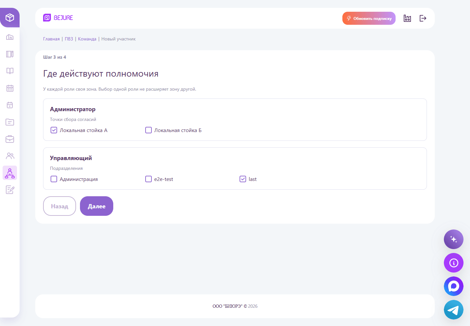
Task: Click the round info floating button
Action: 454,263
